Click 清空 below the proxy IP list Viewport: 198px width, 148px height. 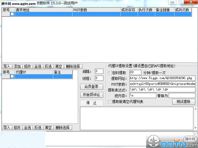48,128
